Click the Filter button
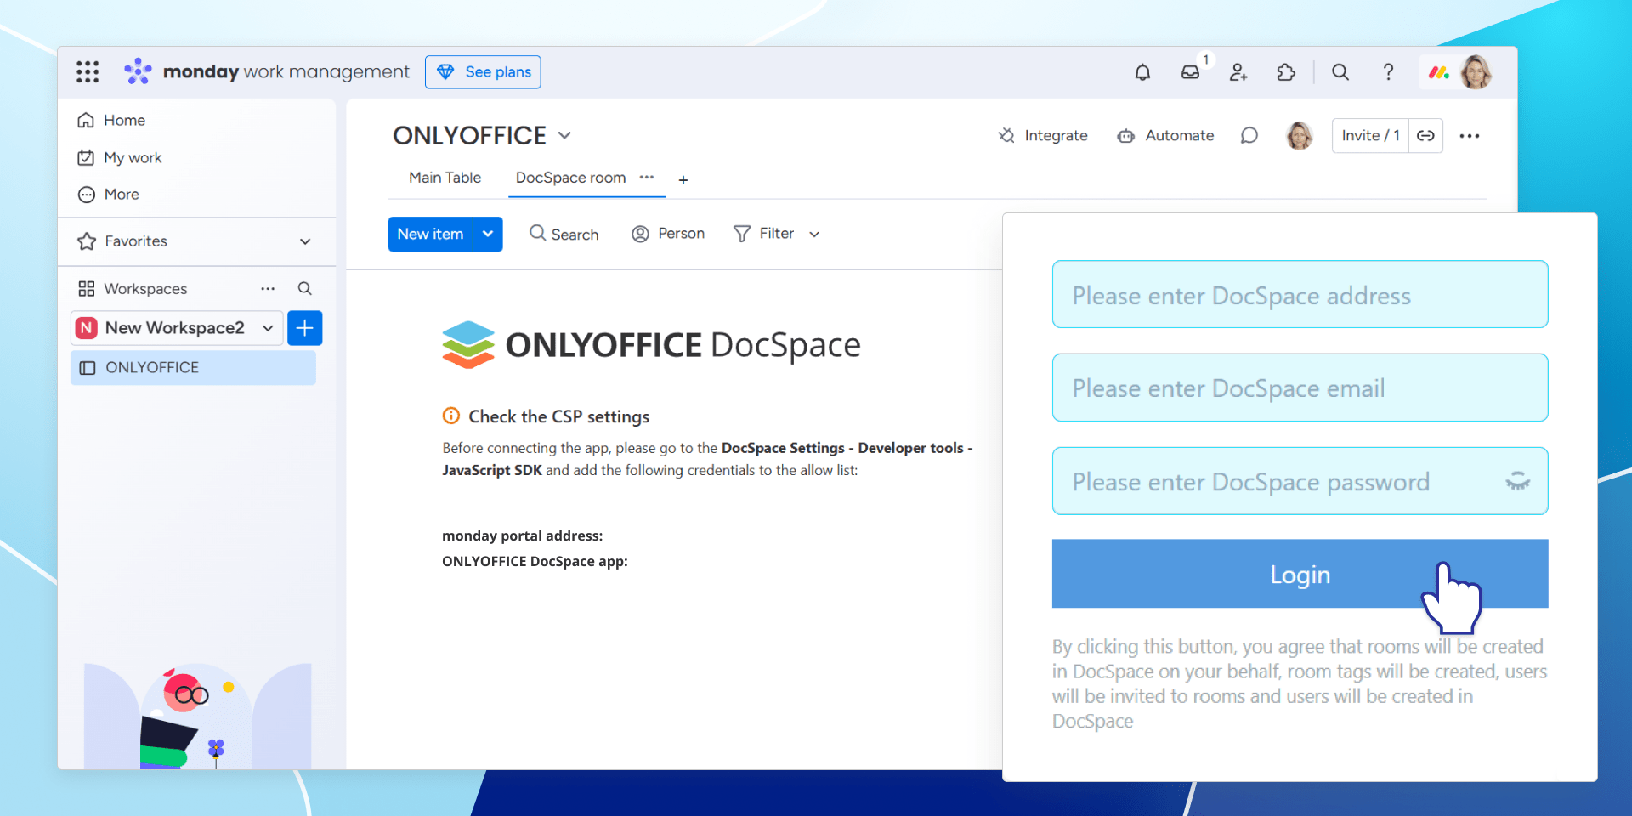This screenshot has height=816, width=1632. pos(764,235)
